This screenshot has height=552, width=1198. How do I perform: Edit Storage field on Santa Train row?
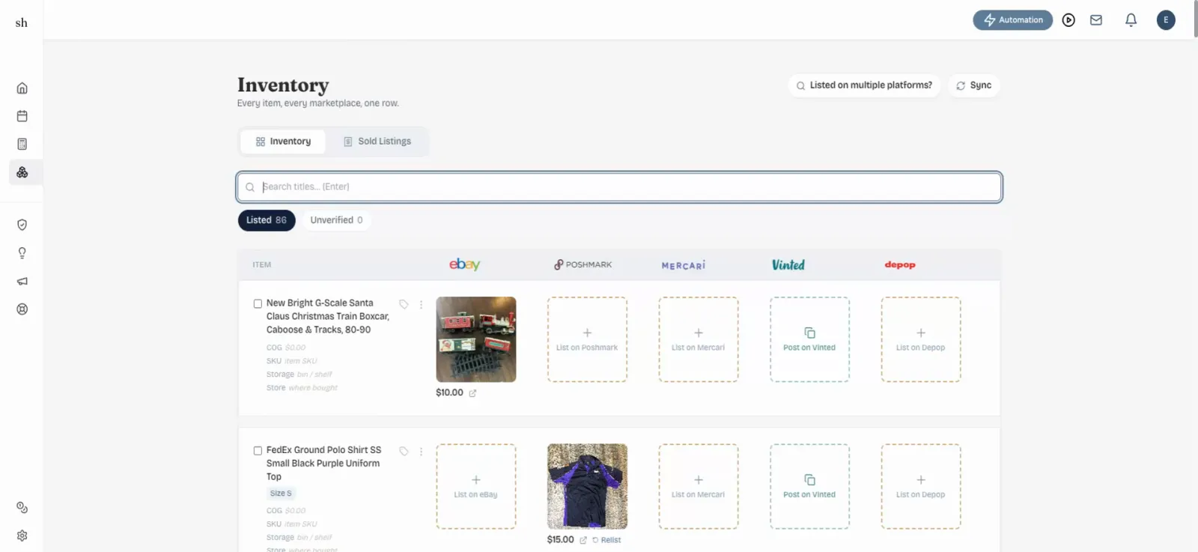314,374
